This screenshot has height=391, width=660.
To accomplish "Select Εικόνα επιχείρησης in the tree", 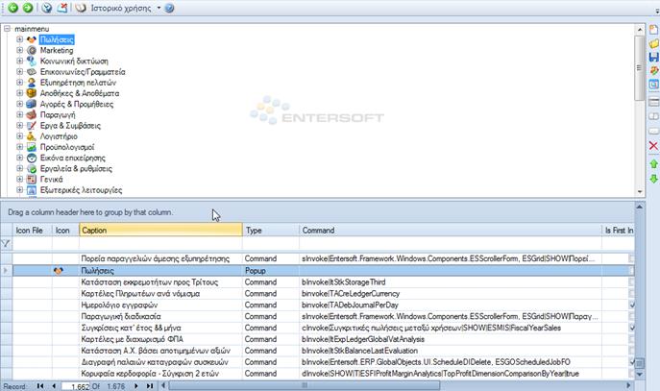I will point(72,158).
